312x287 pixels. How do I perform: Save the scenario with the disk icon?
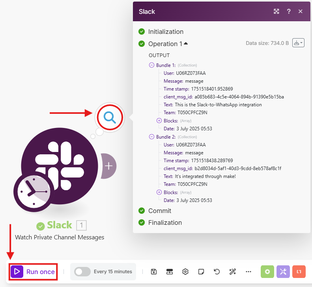(154, 272)
